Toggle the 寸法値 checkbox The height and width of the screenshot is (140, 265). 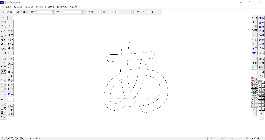tap(135, 12)
